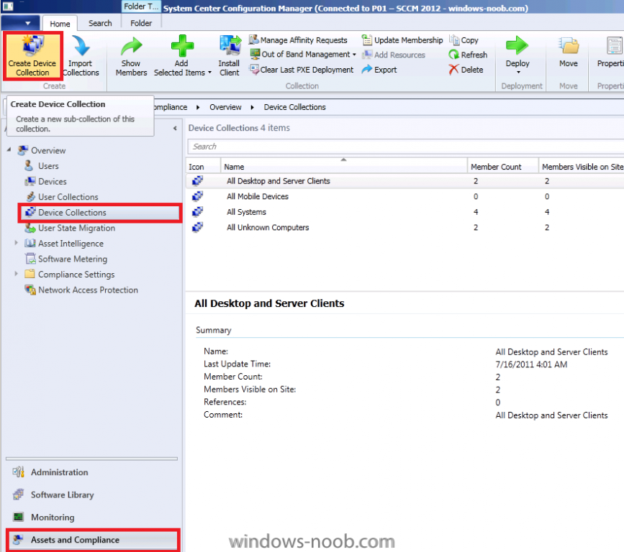624x552 pixels.
Task: Click the Install Client icon
Action: click(230, 46)
